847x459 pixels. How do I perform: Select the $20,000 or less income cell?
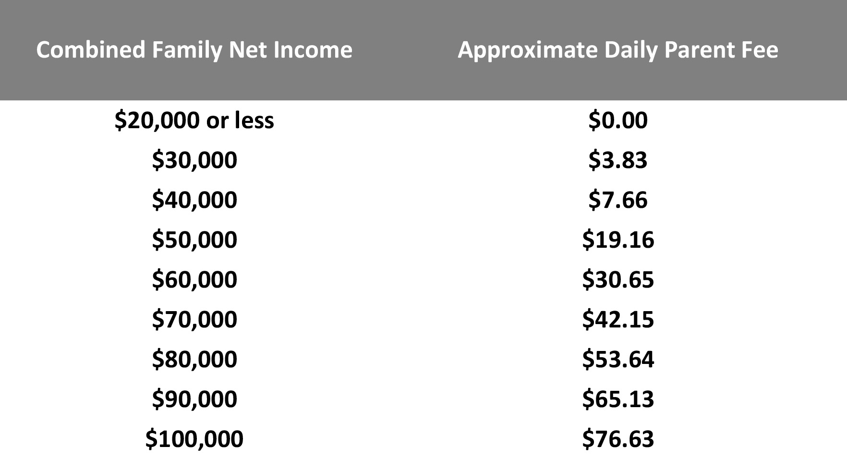(x=194, y=120)
